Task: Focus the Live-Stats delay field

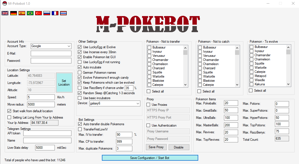Action: pos(45,148)
